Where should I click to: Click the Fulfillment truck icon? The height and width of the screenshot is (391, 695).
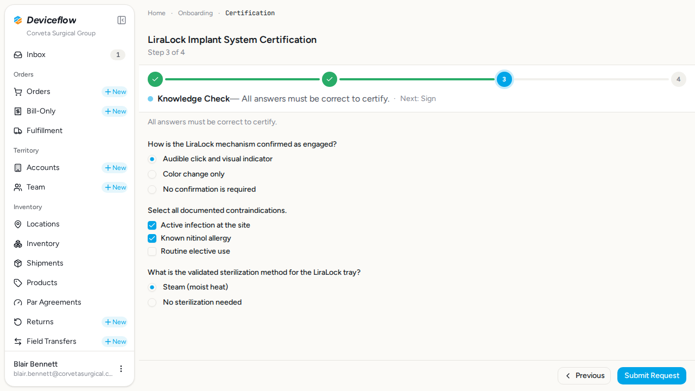point(18,131)
